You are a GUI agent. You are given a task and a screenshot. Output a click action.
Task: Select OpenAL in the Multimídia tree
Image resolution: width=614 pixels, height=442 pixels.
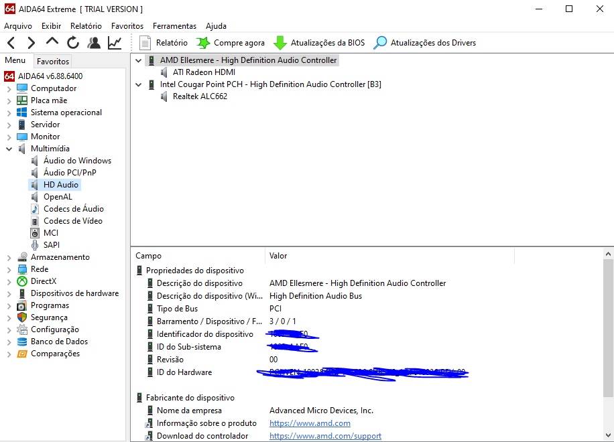(x=58, y=197)
